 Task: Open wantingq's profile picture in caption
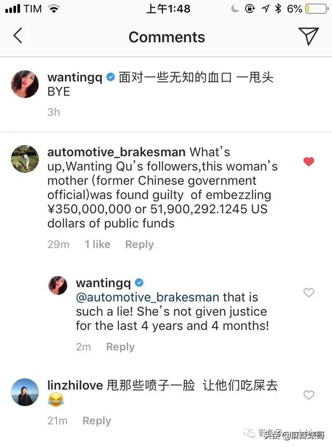(x=25, y=84)
